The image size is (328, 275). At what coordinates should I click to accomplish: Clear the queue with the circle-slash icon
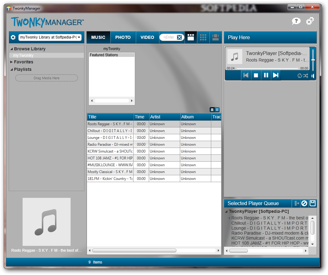pos(304,203)
